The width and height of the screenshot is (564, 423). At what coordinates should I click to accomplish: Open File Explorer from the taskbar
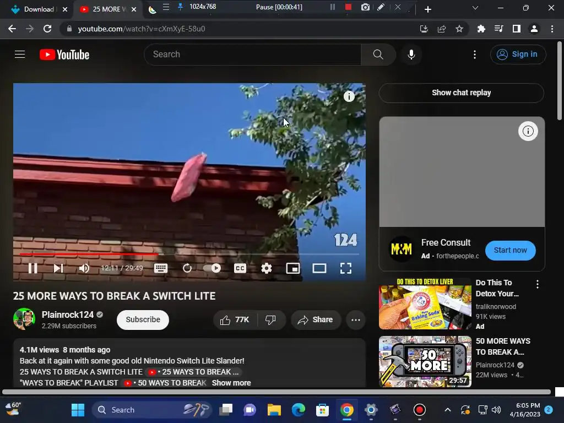[x=274, y=410]
